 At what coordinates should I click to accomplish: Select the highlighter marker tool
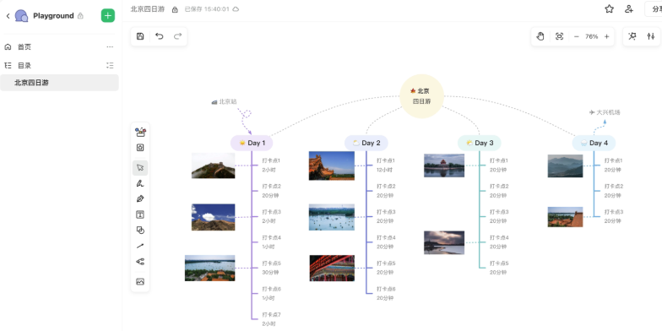tap(140, 183)
